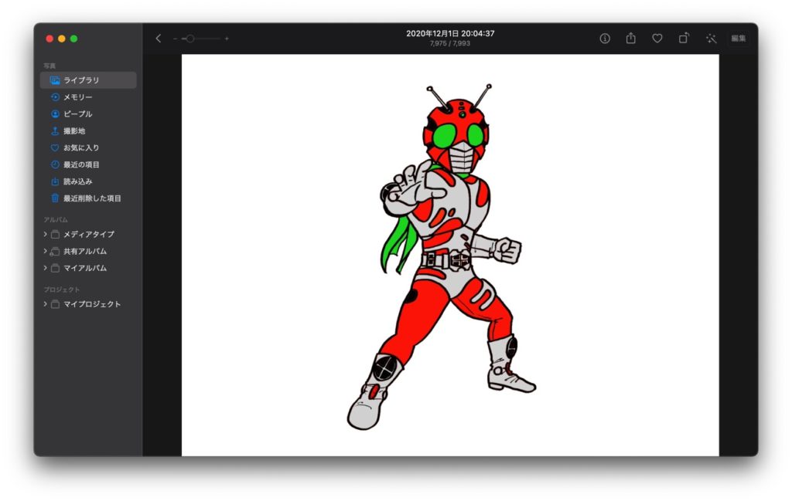Image resolution: width=792 pixels, height=501 pixels.
Task: Open the share menu icon
Action: coord(631,38)
